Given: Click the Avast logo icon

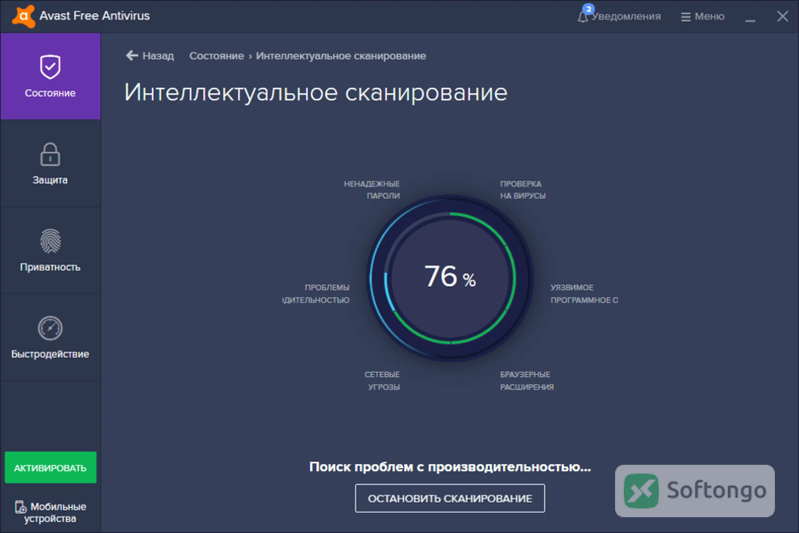Looking at the screenshot, I should pos(23,16).
